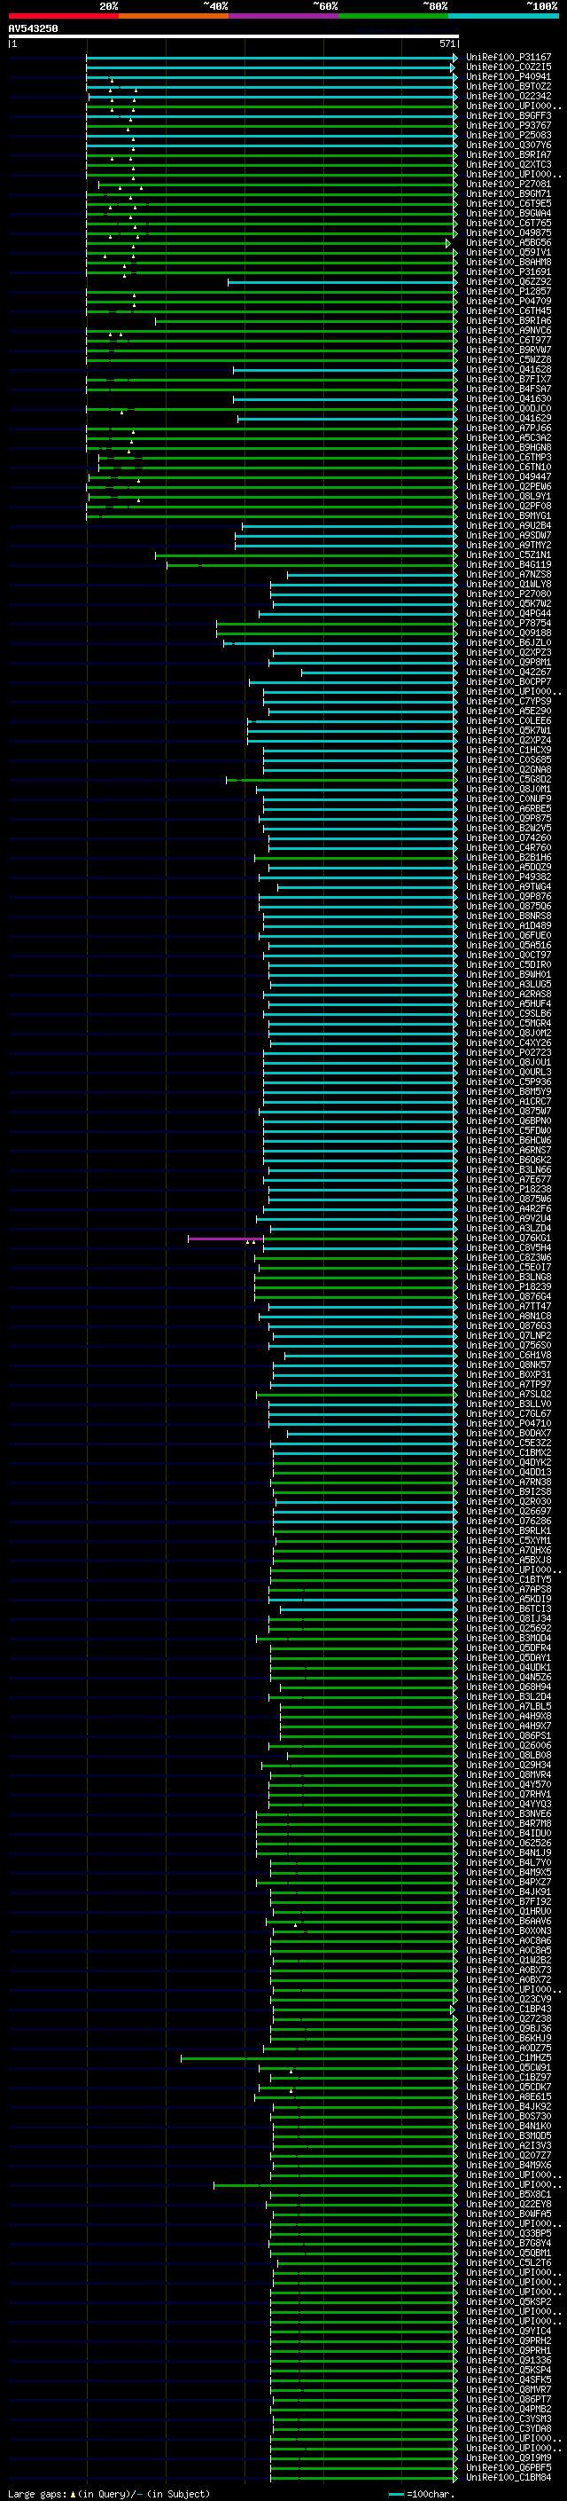Select hit label UniRef100_C7GL67
The height and width of the screenshot is (2501, 567).
(508, 1413)
